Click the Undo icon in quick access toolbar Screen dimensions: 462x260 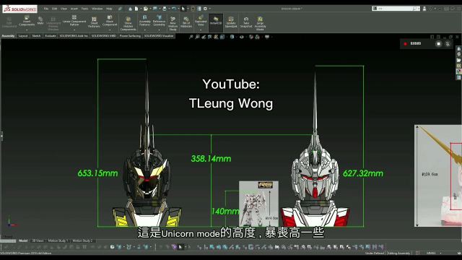click(x=174, y=9)
